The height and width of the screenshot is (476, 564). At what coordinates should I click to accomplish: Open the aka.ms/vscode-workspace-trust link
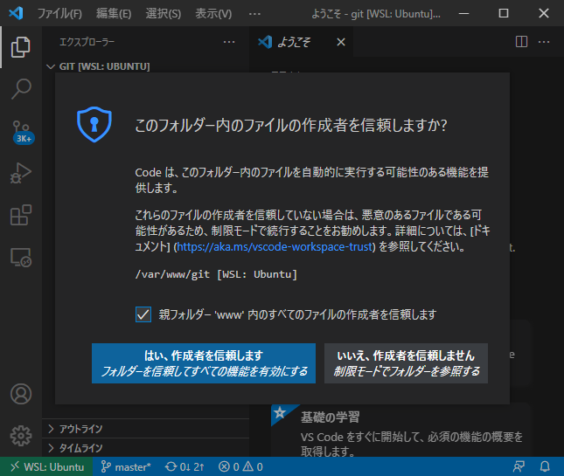tap(275, 246)
